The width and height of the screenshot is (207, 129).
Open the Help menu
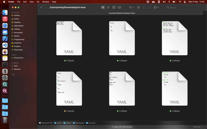54,2
